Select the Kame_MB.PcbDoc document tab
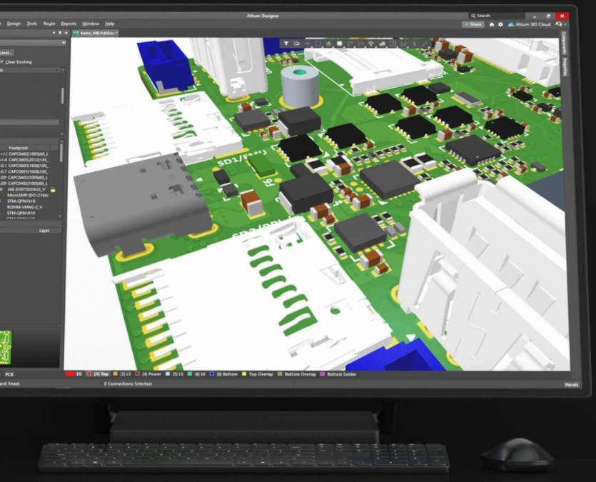The width and height of the screenshot is (596, 482). click(x=96, y=33)
